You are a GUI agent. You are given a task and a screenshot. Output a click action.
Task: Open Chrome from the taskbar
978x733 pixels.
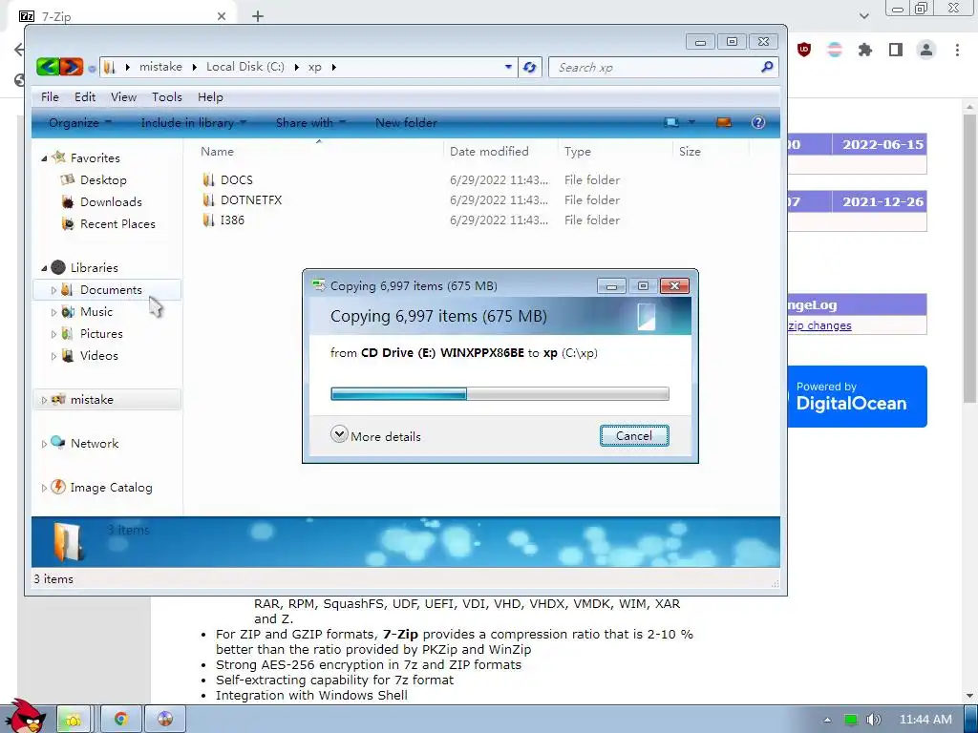pyautogui.click(x=120, y=720)
